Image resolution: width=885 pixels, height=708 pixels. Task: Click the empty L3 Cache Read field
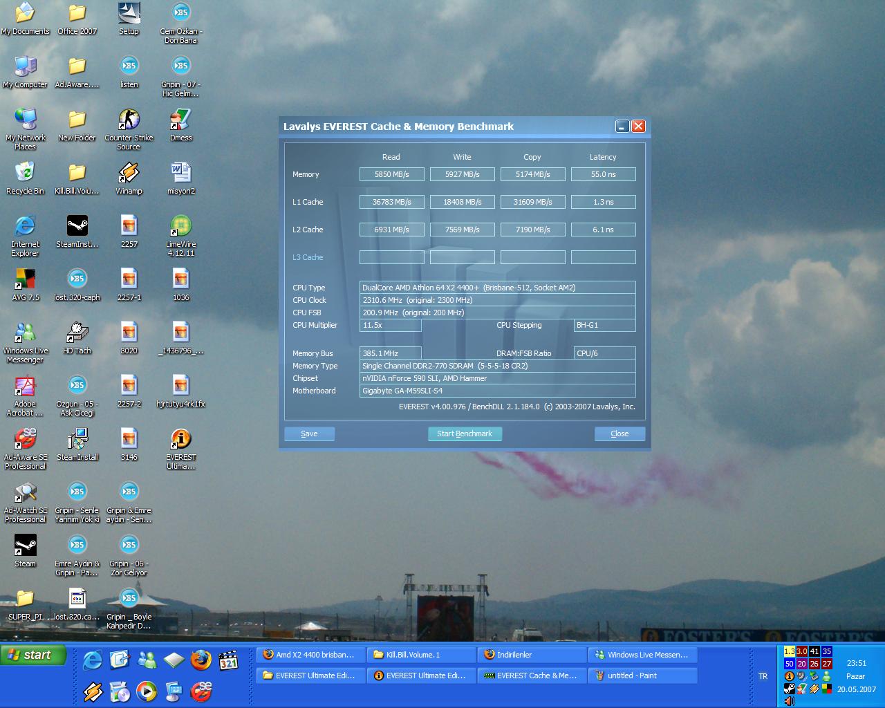coord(391,257)
